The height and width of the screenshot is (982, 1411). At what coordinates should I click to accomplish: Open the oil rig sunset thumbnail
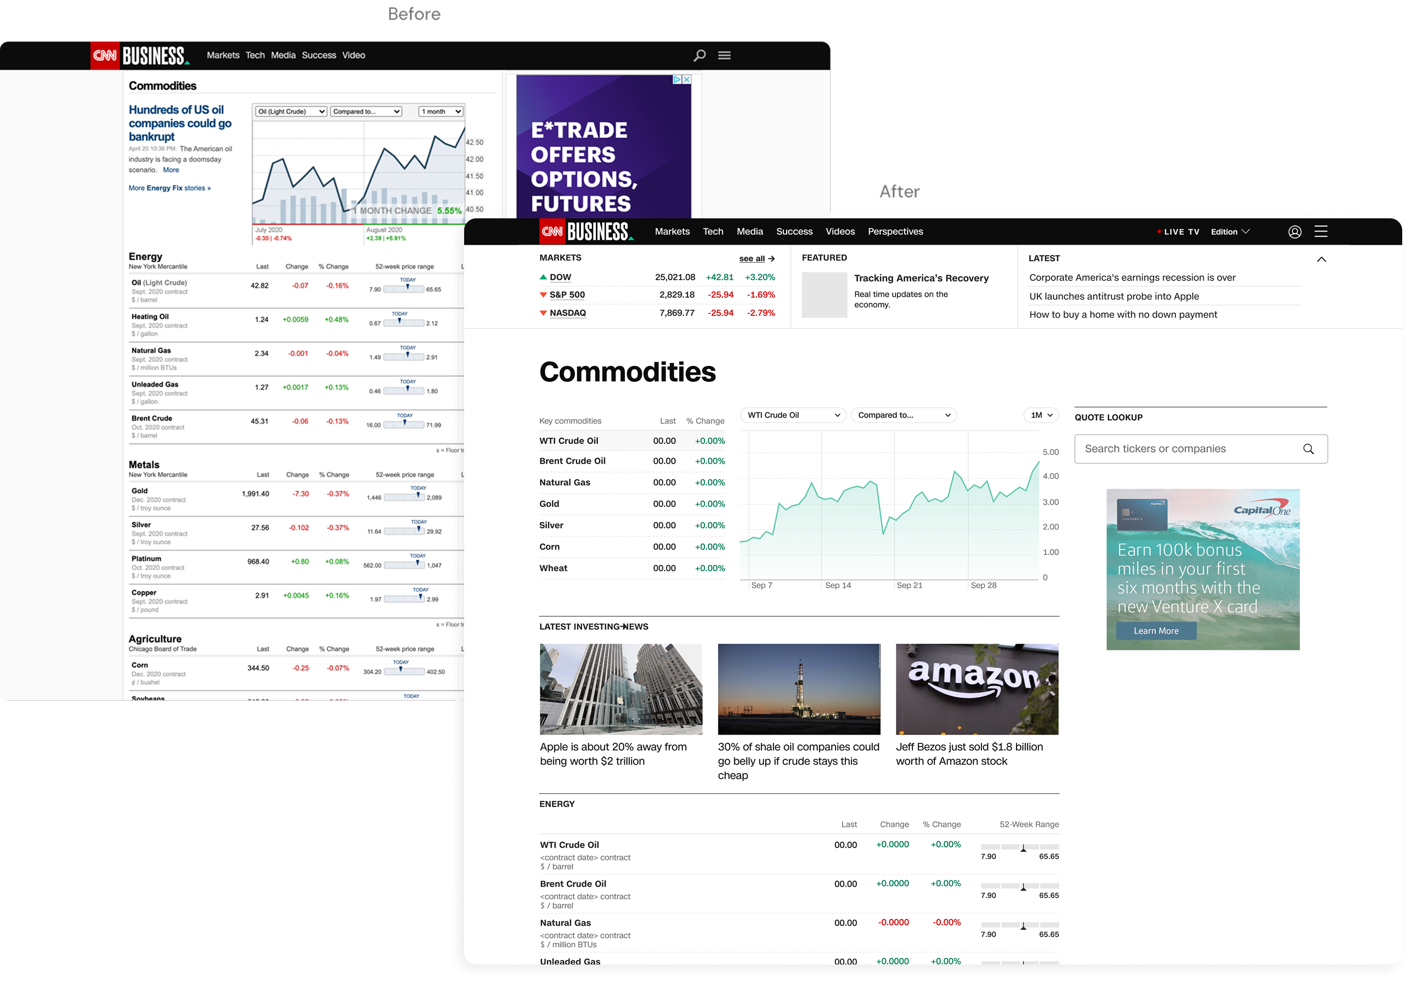tap(799, 690)
